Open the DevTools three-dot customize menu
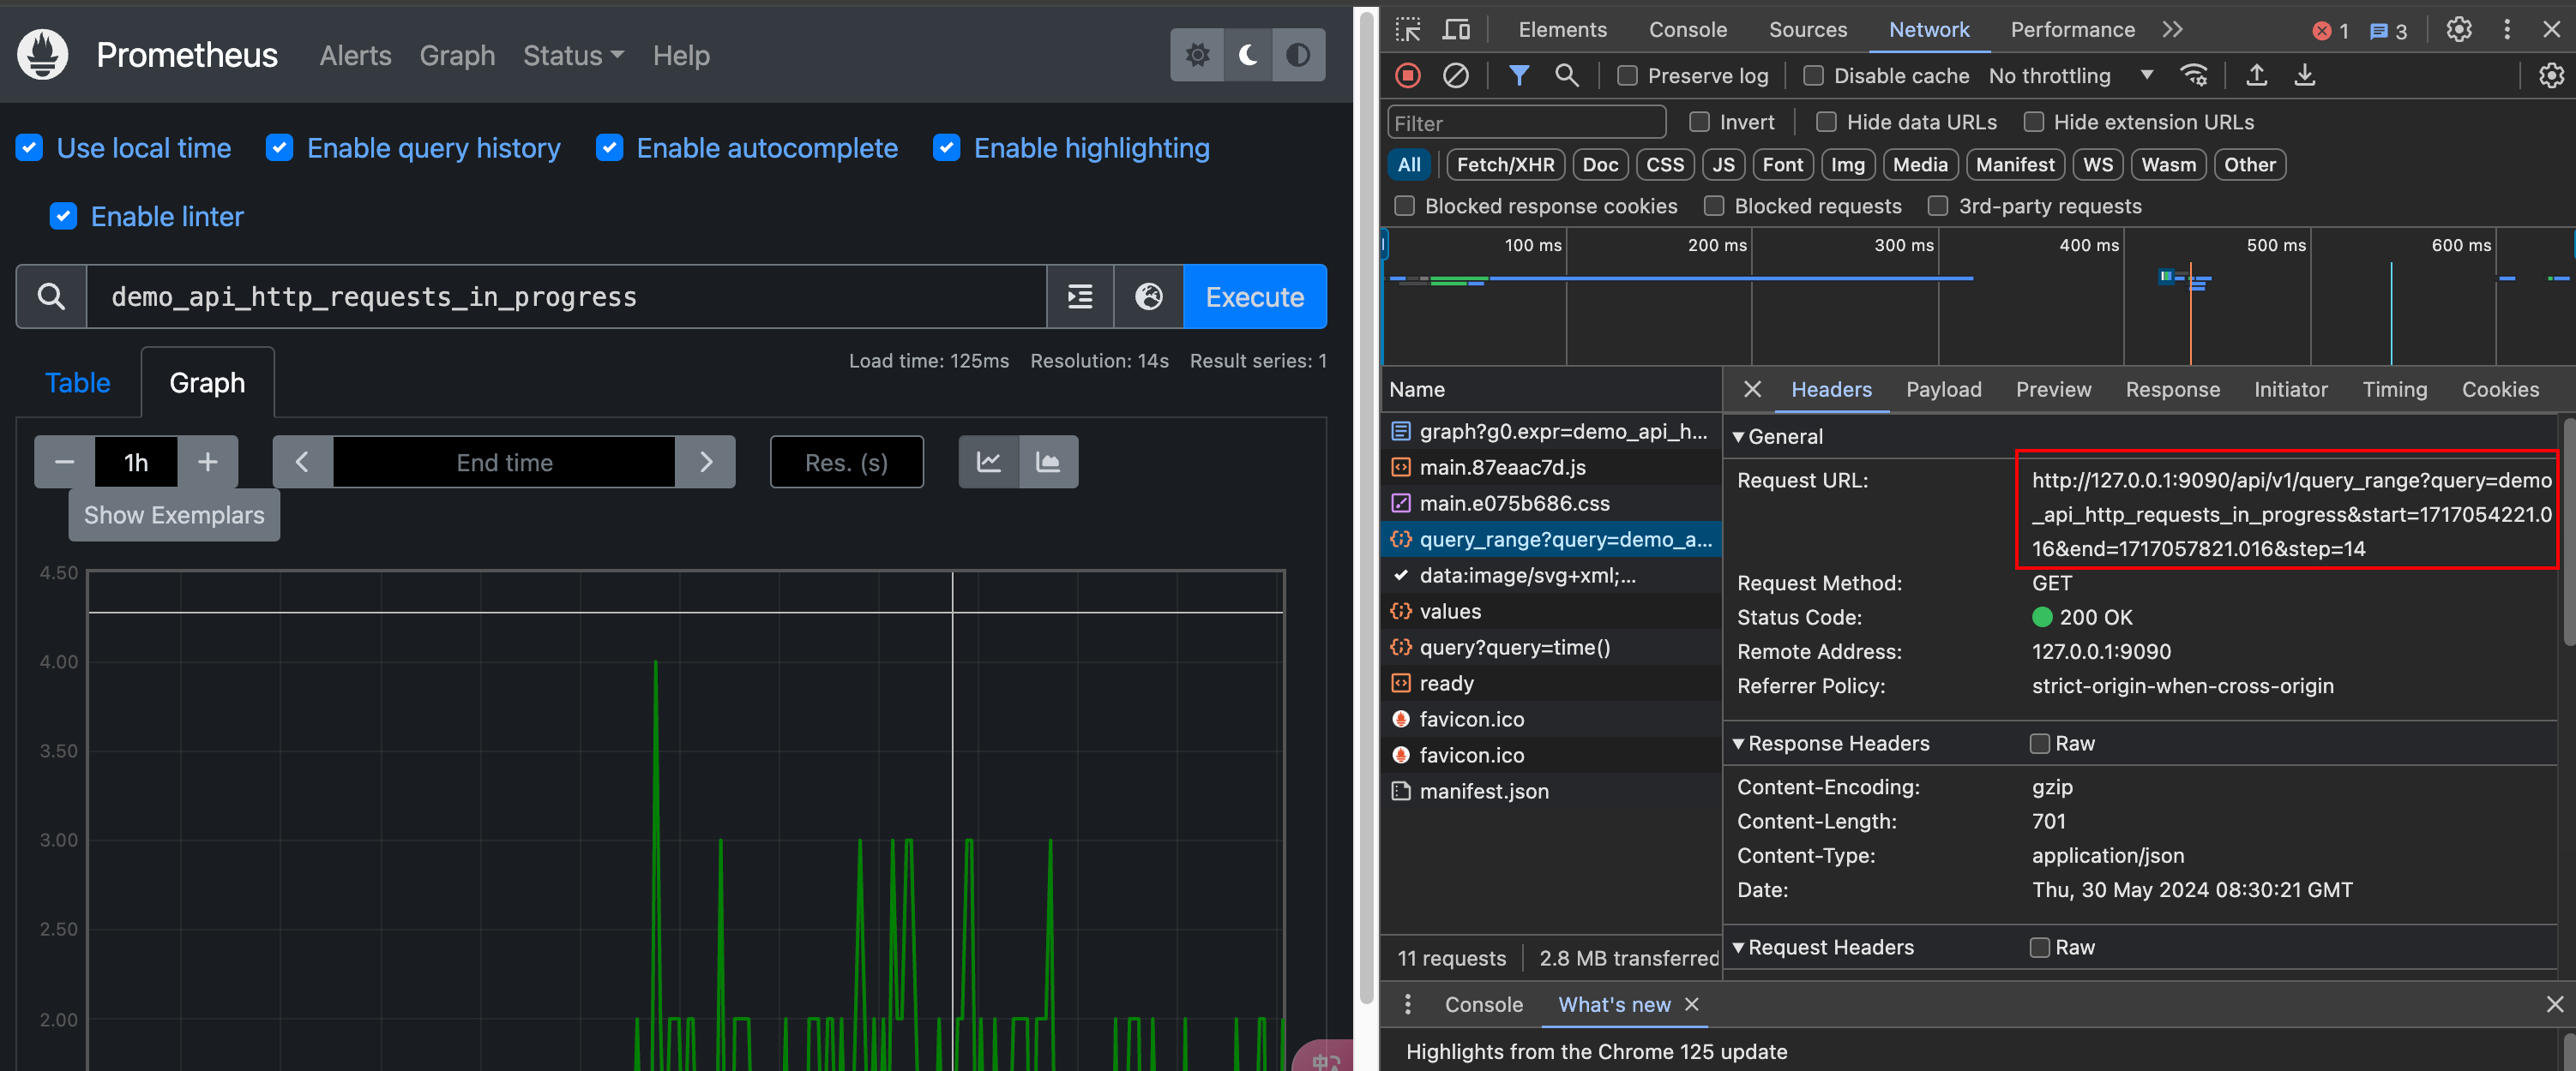Screen dimensions: 2576x1071 point(2507,30)
